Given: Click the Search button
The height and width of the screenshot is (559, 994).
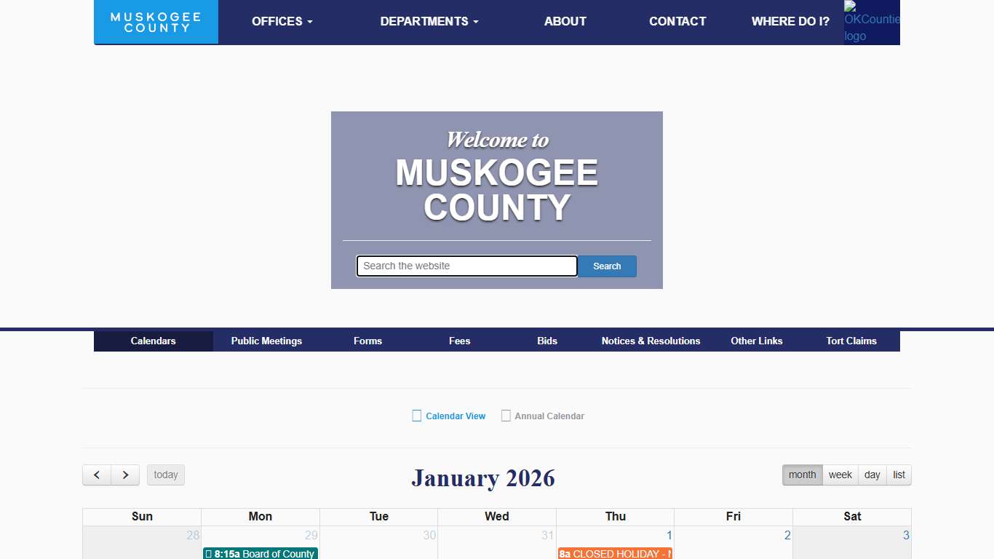Looking at the screenshot, I should click(607, 266).
